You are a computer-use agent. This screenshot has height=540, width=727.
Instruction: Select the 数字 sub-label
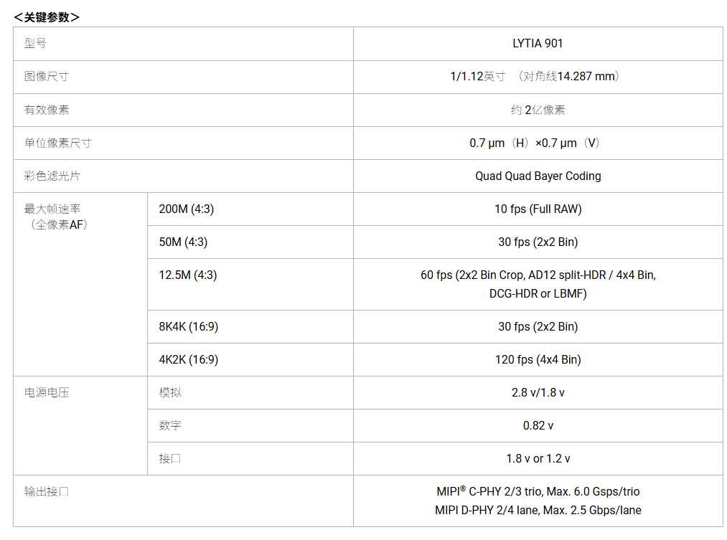tap(170, 425)
